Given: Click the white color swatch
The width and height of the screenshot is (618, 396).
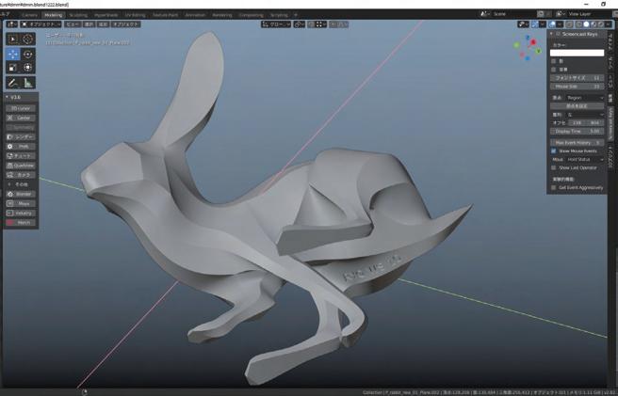Looking at the screenshot, I should point(577,53).
